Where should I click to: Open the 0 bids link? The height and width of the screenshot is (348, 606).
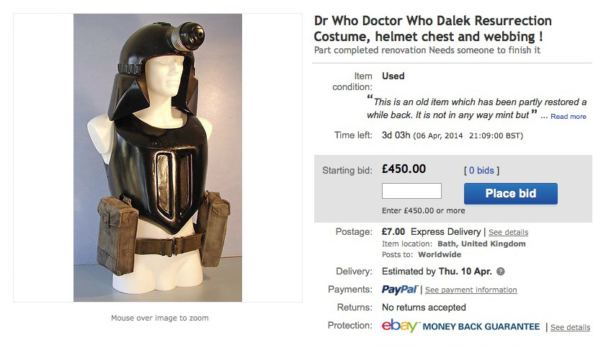(481, 170)
